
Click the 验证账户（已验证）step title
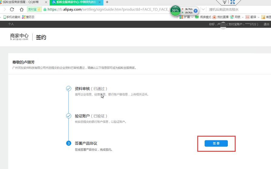pyautogui.click(x=91, y=116)
